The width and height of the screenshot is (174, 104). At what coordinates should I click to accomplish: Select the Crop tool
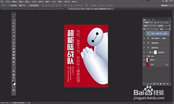click(14, 30)
